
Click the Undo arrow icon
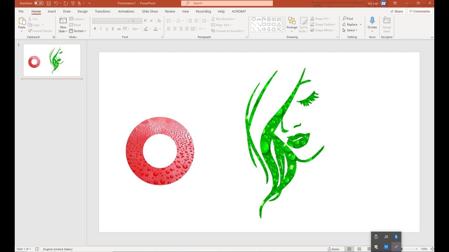click(x=56, y=3)
